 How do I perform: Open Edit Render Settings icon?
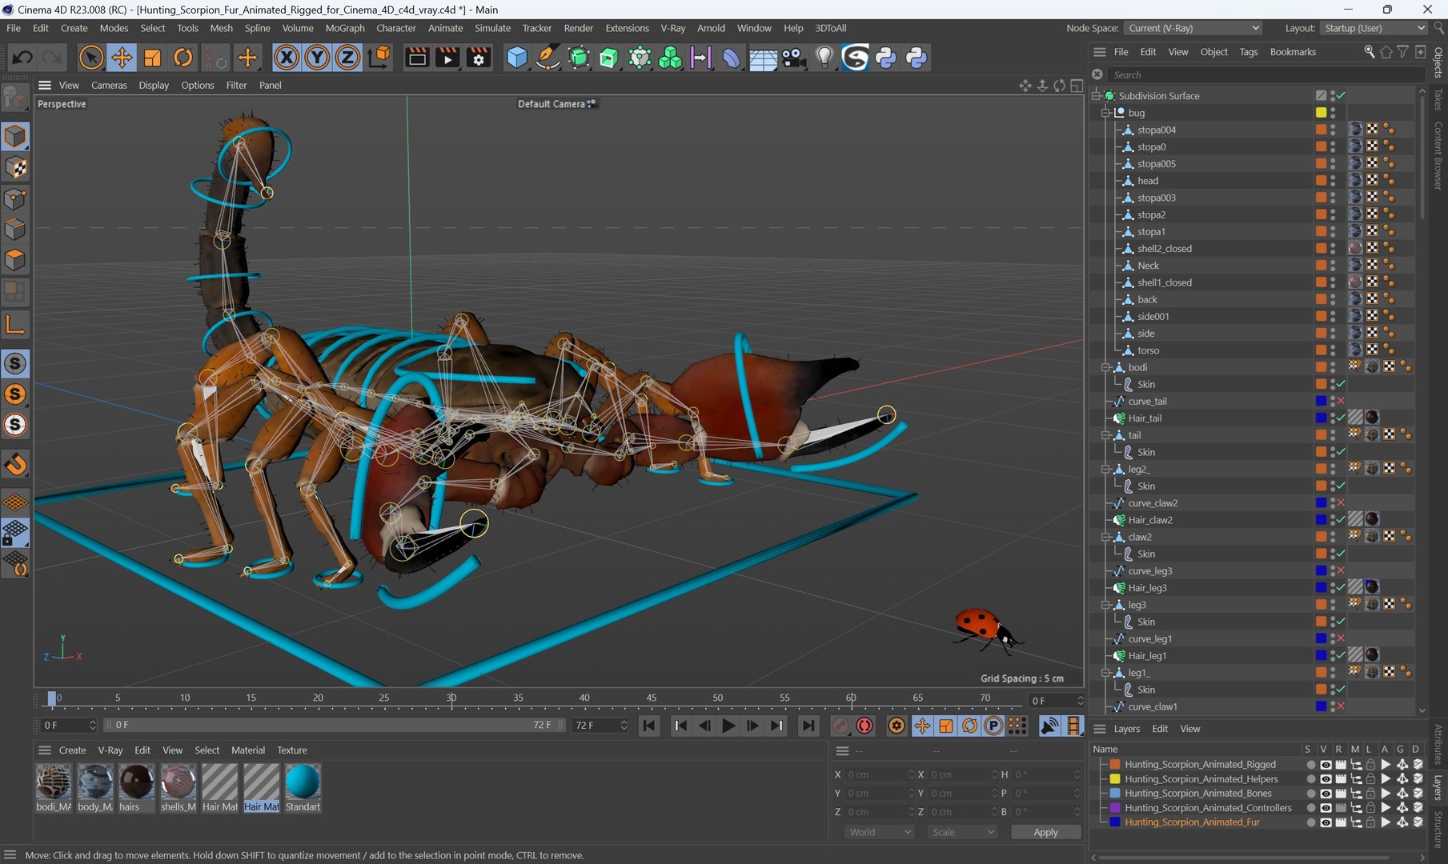[x=479, y=58]
